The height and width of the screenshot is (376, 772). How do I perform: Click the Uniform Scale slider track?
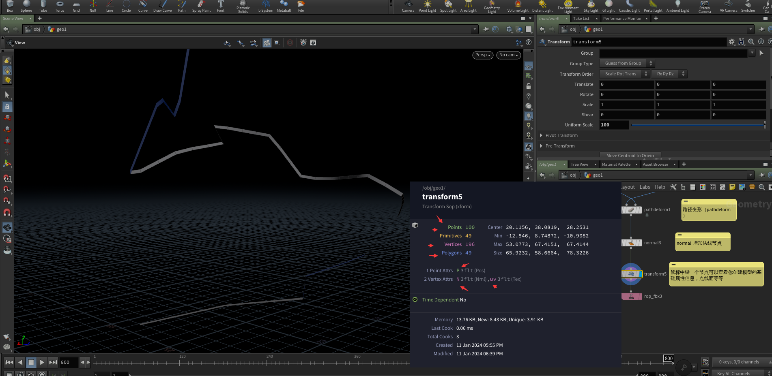pyautogui.click(x=697, y=125)
